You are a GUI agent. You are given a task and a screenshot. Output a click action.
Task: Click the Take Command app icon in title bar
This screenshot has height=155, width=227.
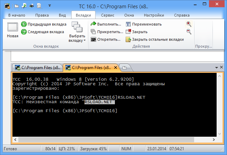pos(7,6)
